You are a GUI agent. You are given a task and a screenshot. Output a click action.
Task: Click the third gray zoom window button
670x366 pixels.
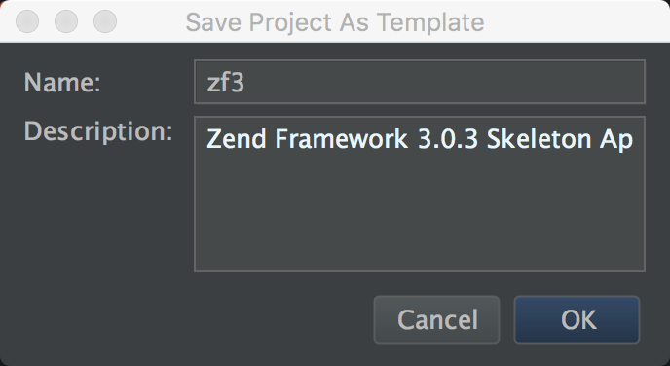[105, 21]
